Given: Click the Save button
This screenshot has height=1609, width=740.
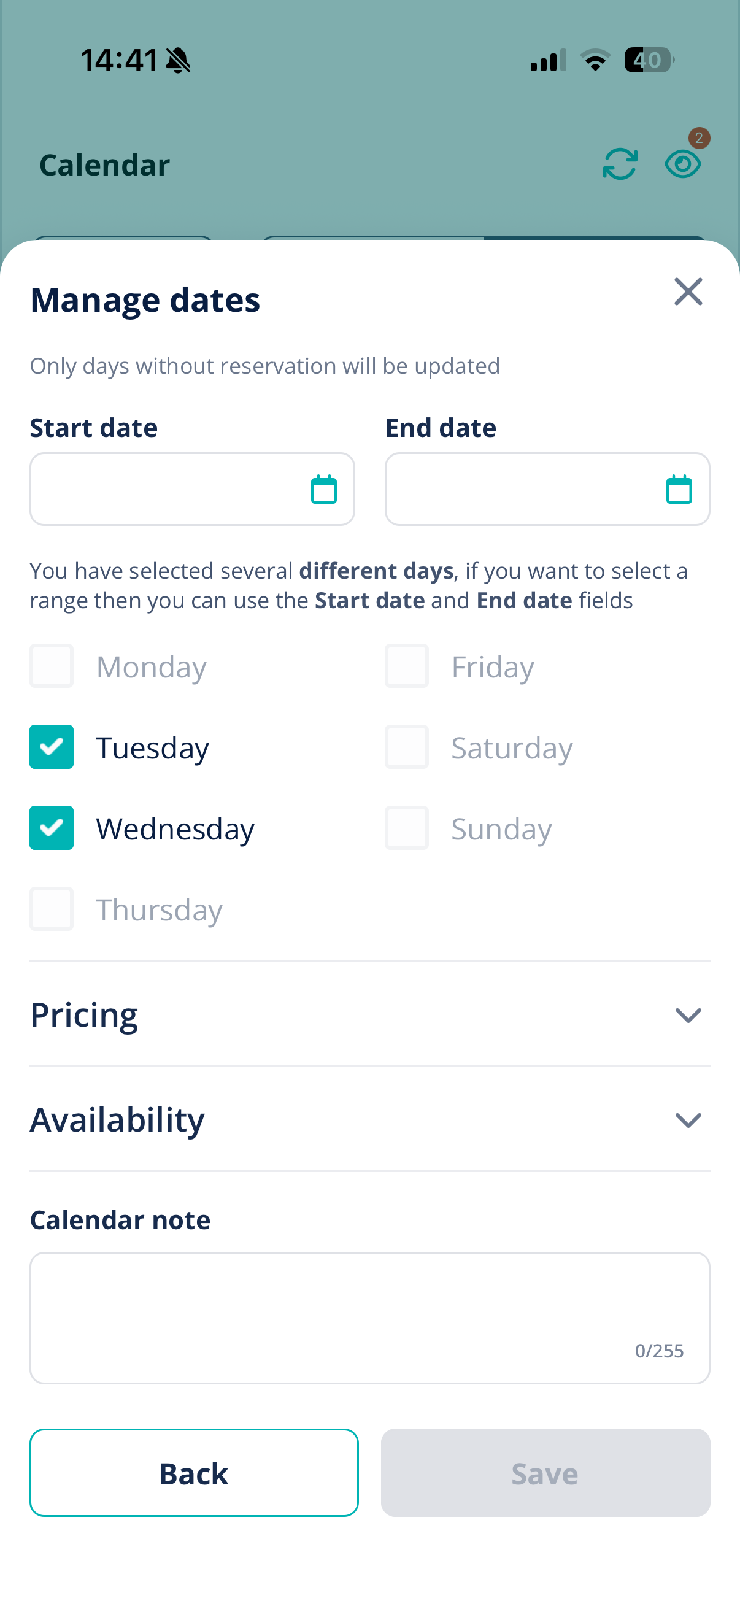Looking at the screenshot, I should pos(545,1473).
